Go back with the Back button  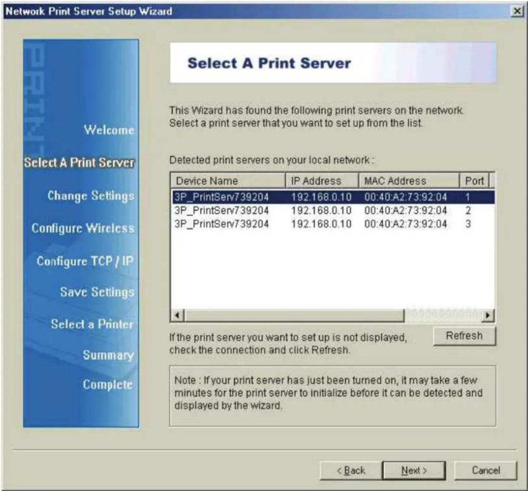point(351,470)
